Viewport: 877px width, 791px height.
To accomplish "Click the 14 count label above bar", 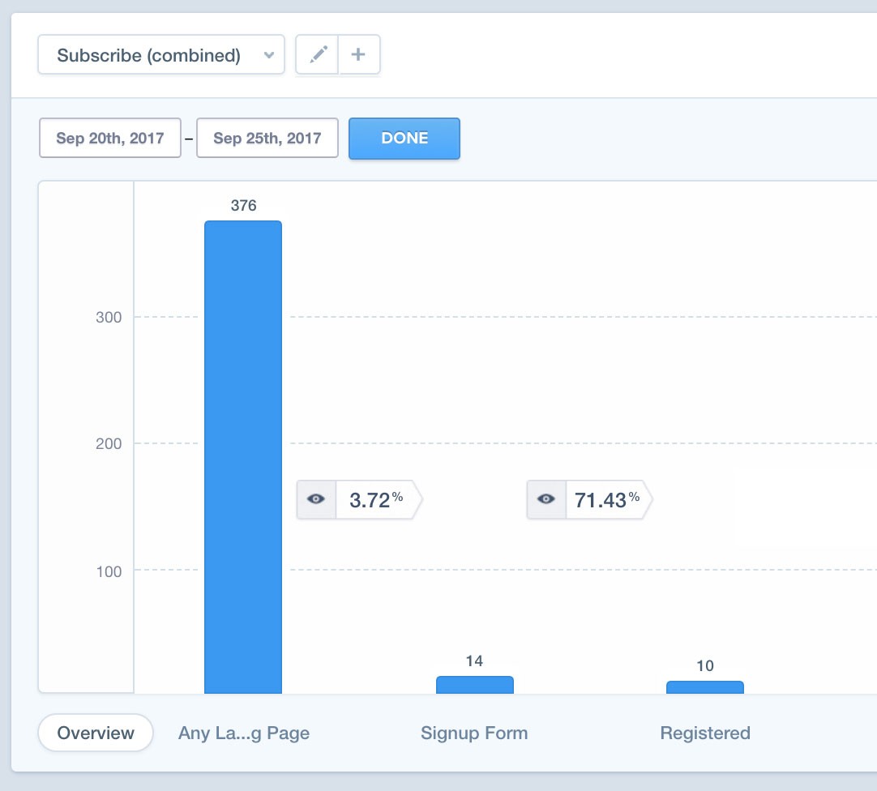I will point(474,661).
